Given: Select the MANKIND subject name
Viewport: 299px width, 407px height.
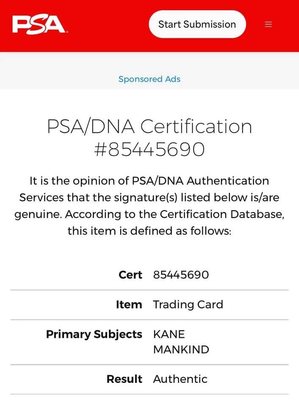Looking at the screenshot, I should pyautogui.click(x=181, y=350).
